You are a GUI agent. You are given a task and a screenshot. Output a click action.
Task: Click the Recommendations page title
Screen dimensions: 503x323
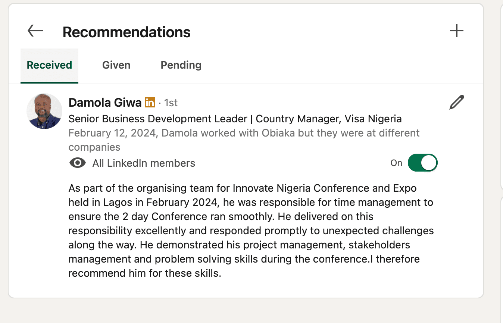(126, 32)
